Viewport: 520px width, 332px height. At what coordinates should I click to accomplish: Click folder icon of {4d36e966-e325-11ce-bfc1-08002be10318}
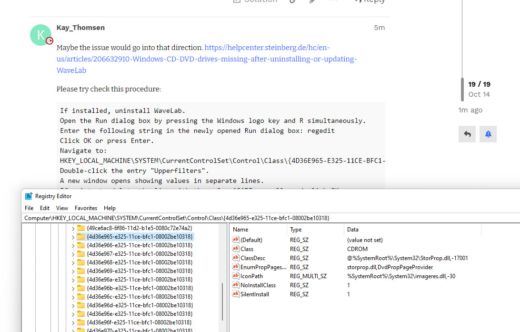click(81, 245)
